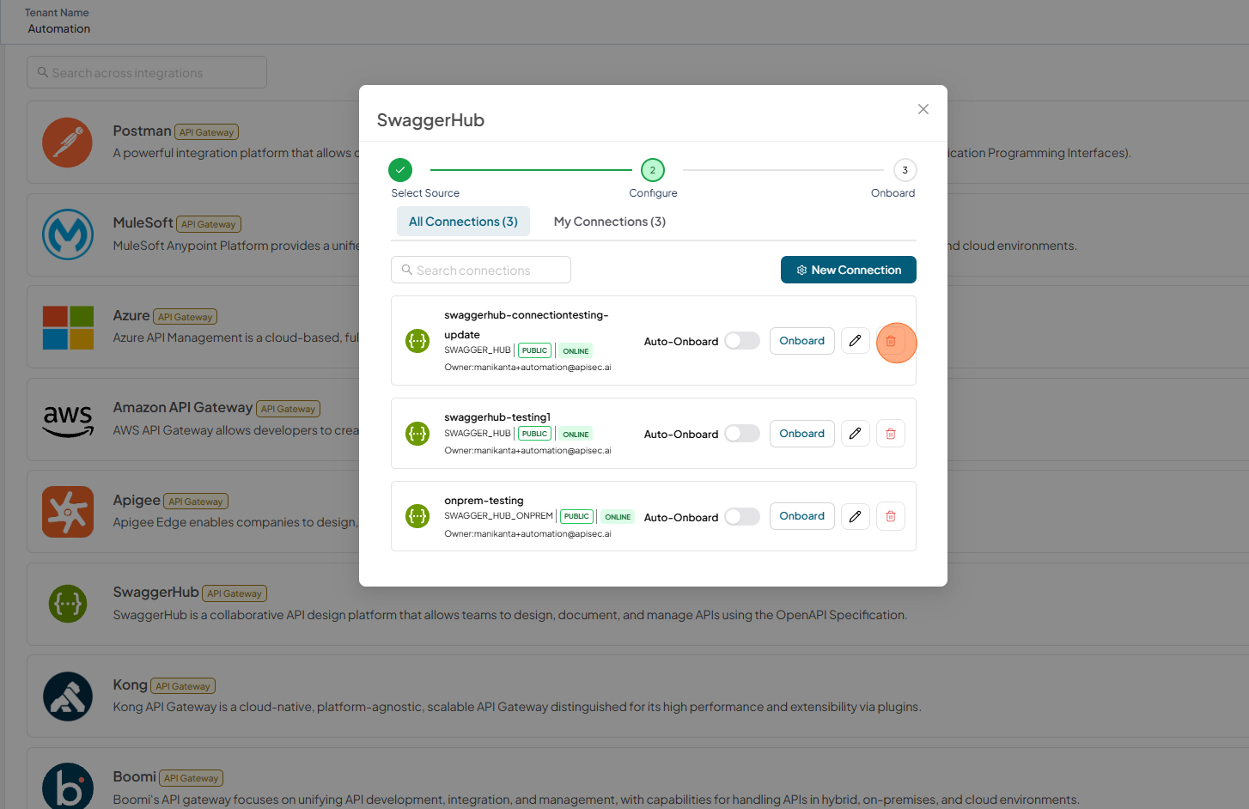This screenshot has width=1249, height=809.
Task: Select the All Connections tab
Action: pyautogui.click(x=463, y=222)
